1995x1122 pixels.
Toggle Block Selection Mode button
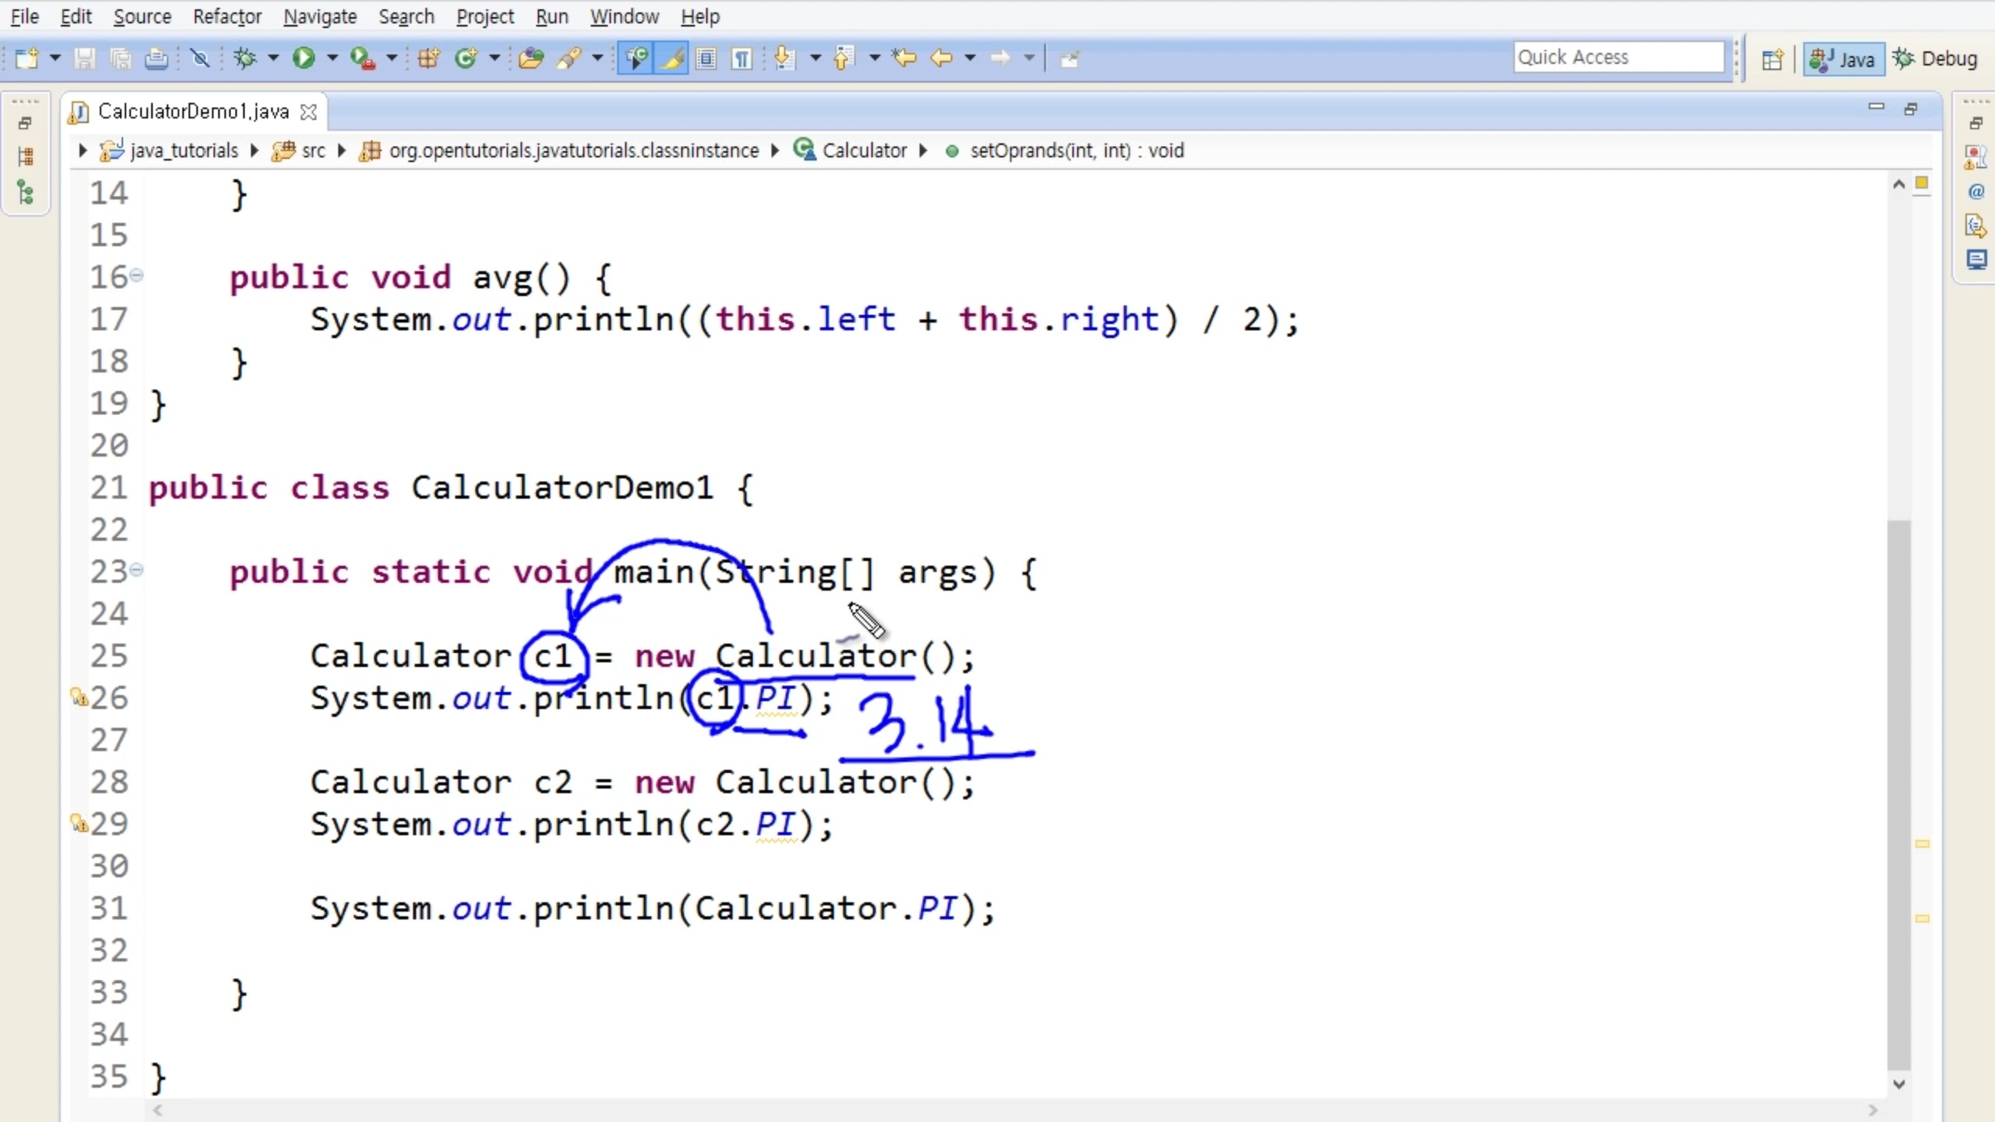pos(706,58)
